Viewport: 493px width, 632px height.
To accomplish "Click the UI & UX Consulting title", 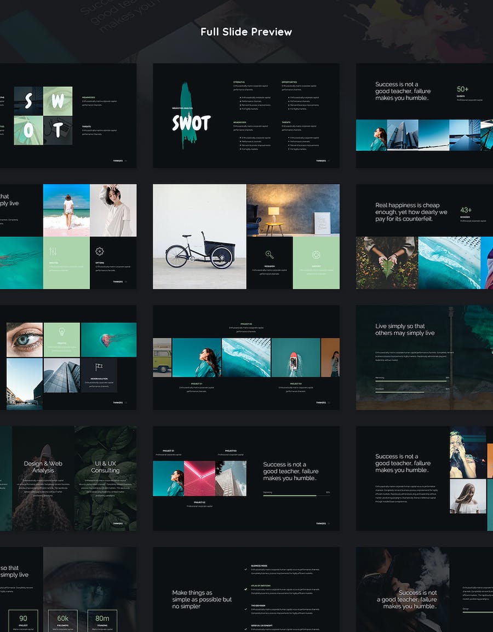I will (105, 467).
